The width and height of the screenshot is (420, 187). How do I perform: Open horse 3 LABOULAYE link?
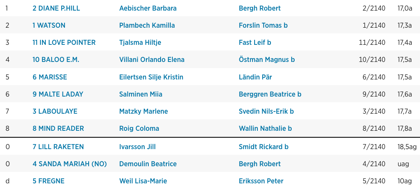click(55, 111)
